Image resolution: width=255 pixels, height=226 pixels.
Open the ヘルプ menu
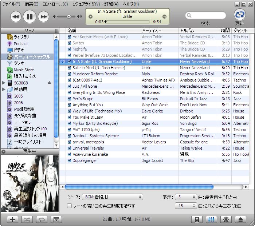[131, 4]
